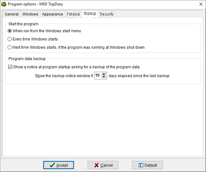
Task: Close the Program options dialog
Action: [x=201, y=4]
